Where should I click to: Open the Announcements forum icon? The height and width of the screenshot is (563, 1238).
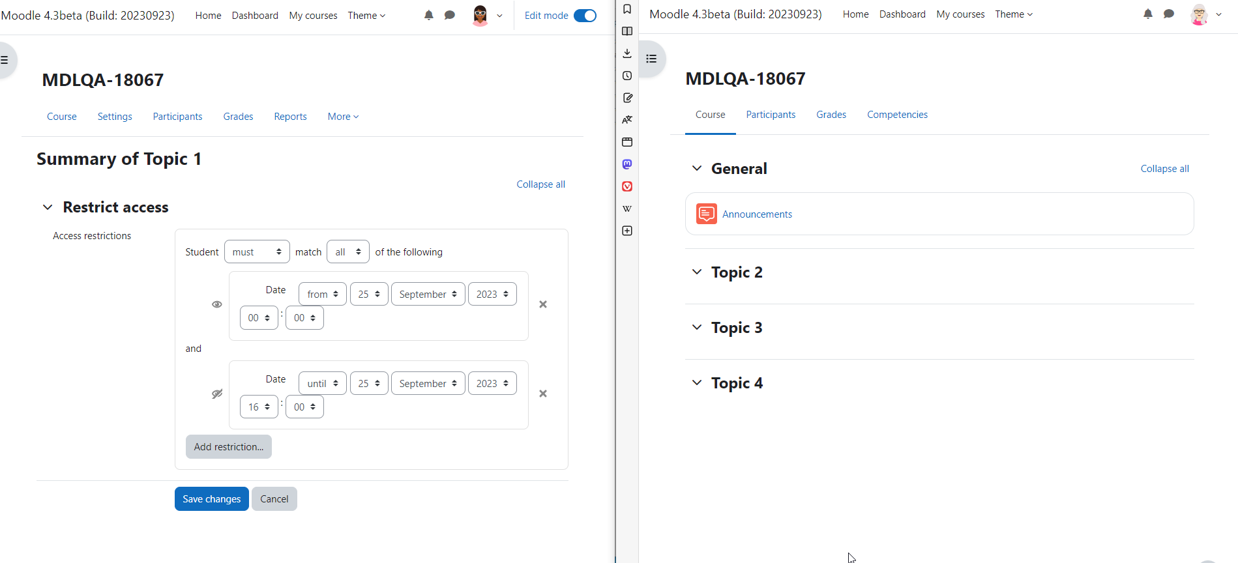pos(706,214)
